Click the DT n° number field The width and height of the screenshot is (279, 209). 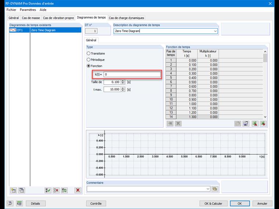(91, 31)
